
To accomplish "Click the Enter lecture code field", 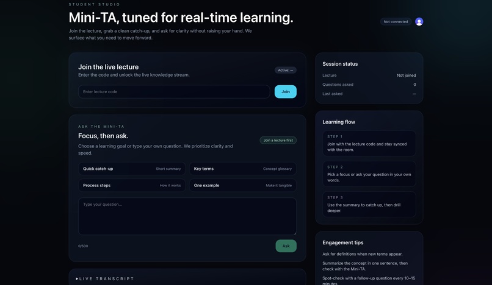I will coord(174,92).
